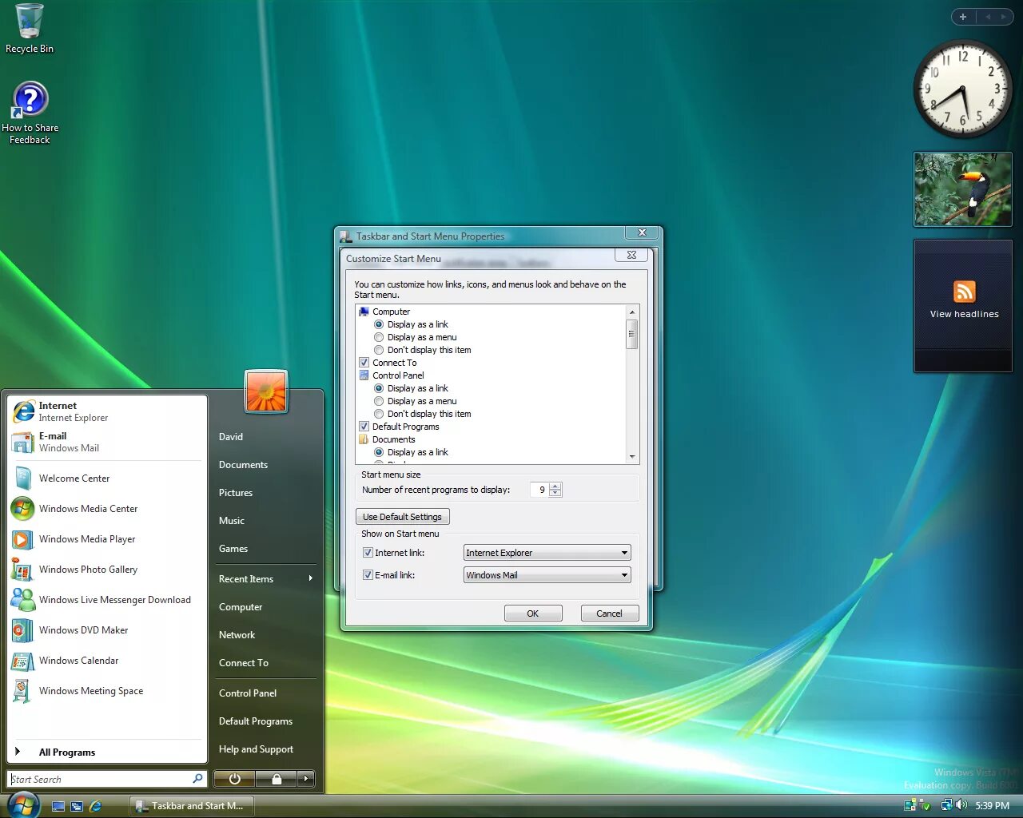Click Use Default Settings button
This screenshot has width=1023, height=818.
[403, 517]
